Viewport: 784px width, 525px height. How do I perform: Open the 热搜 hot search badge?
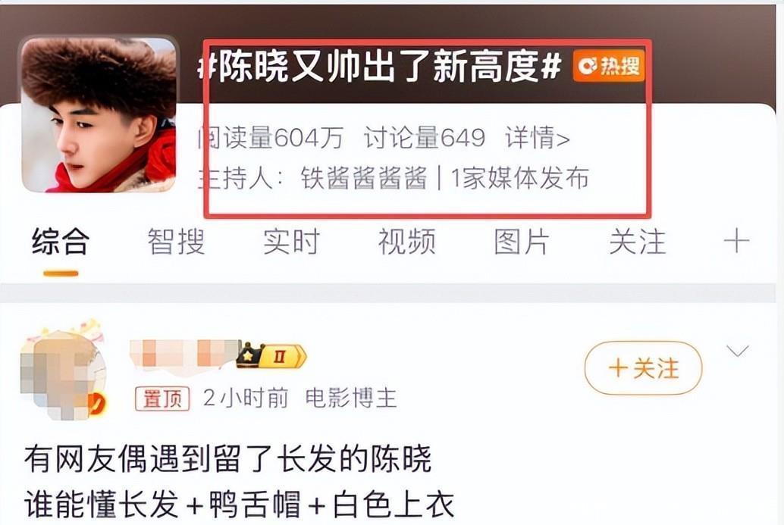pos(609,65)
